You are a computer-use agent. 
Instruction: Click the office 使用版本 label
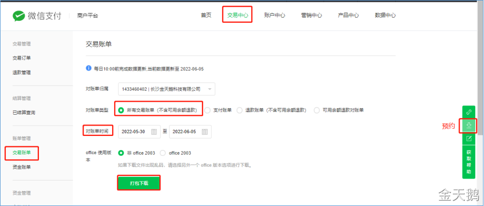[99, 156]
